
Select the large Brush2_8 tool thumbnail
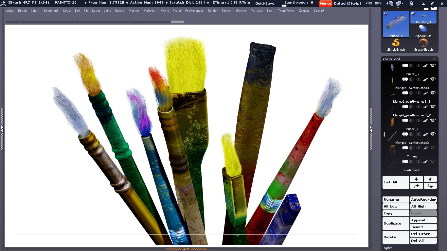(x=396, y=25)
